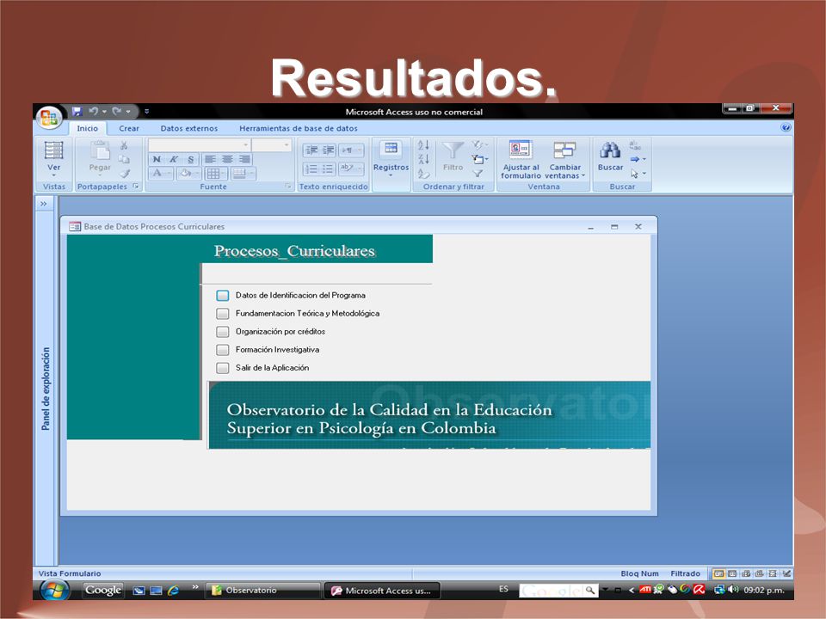Open the Select cursor dropdown
Image resolution: width=826 pixels, height=619 pixels.
tap(638, 173)
